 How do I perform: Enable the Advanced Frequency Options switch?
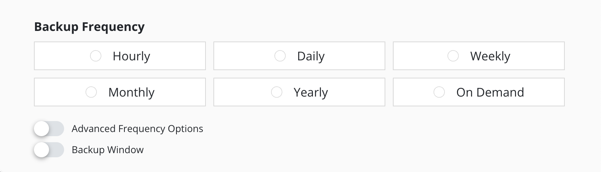(x=49, y=129)
